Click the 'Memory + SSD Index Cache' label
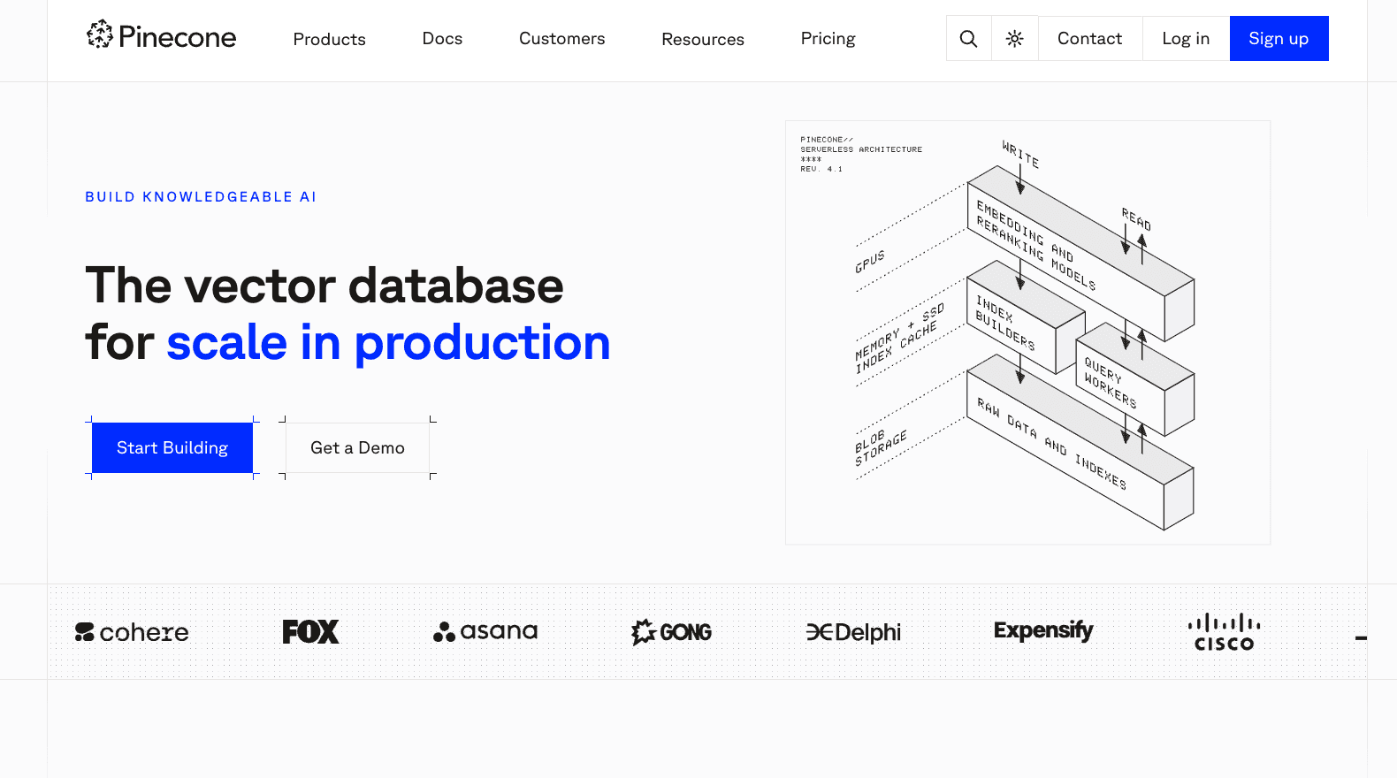This screenshot has width=1397, height=778. (x=899, y=339)
